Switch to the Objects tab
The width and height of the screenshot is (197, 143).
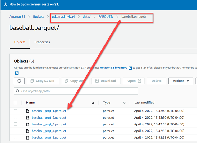pos(20,42)
